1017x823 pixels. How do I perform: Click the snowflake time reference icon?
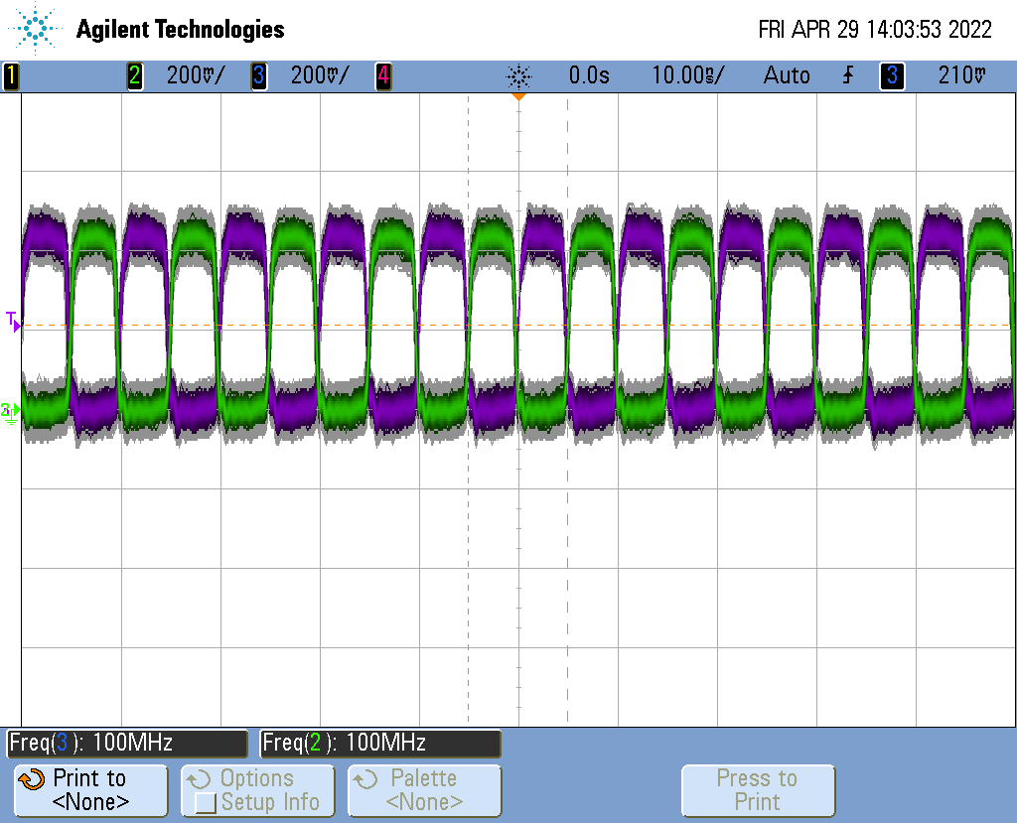point(520,75)
